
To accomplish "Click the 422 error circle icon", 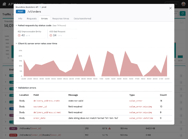I will tap(19, 35).
